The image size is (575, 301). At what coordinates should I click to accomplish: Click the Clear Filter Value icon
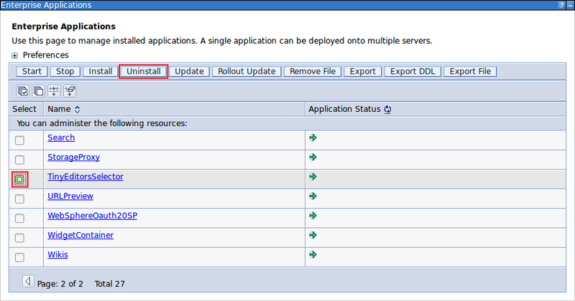pyautogui.click(x=70, y=91)
